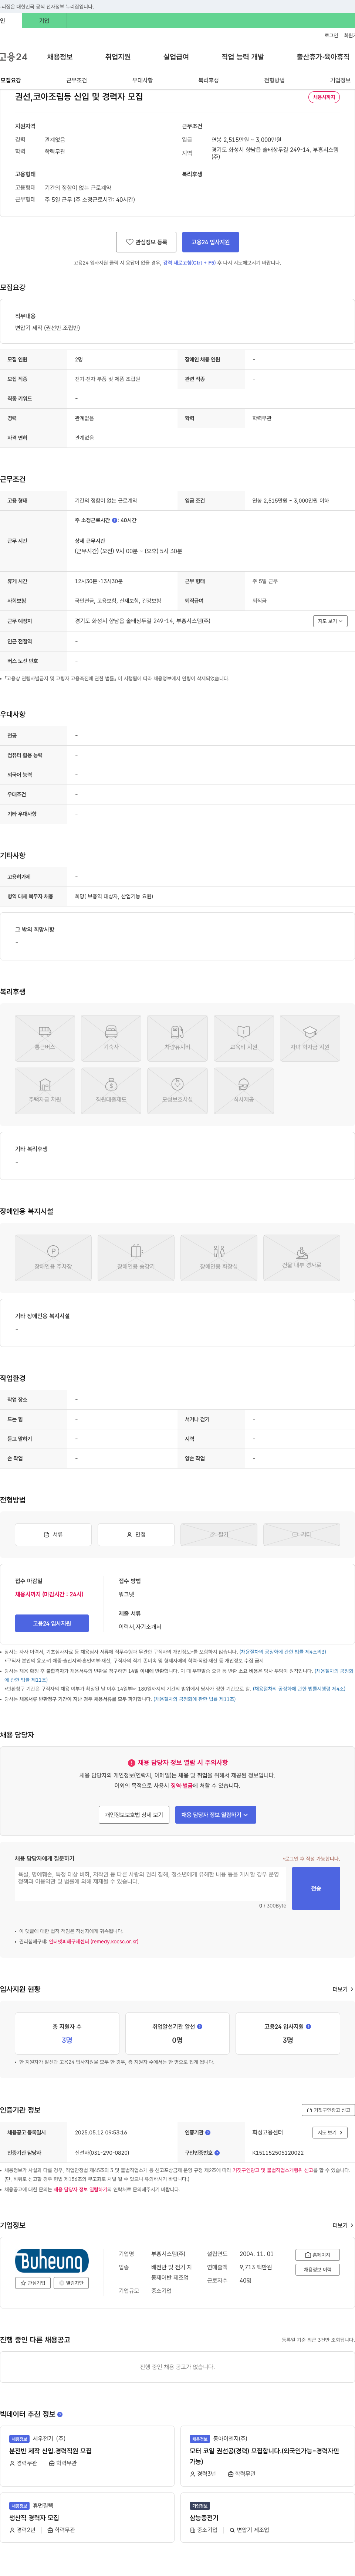The height and width of the screenshot is (2576, 355).
Task: Click 채용절차의 공정화에 관한 법률 제4조의3 link
Action: click(x=283, y=1652)
